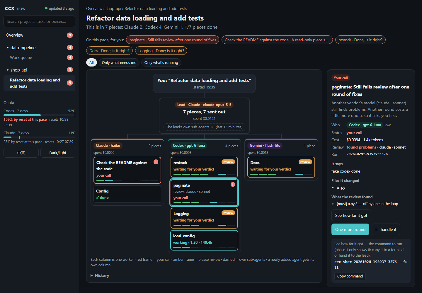Collapse the data-pipeline tree group
Screen dimensions: 422x293
pos(8,48)
